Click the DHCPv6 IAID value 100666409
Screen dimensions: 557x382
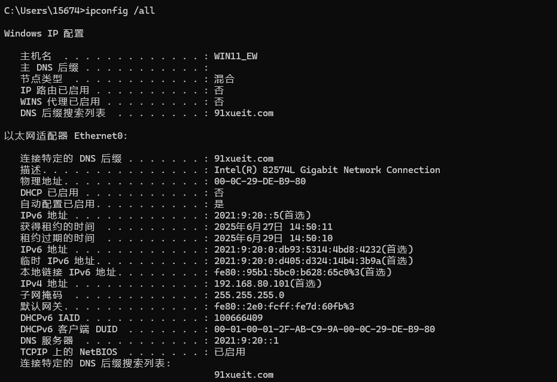[x=238, y=318]
